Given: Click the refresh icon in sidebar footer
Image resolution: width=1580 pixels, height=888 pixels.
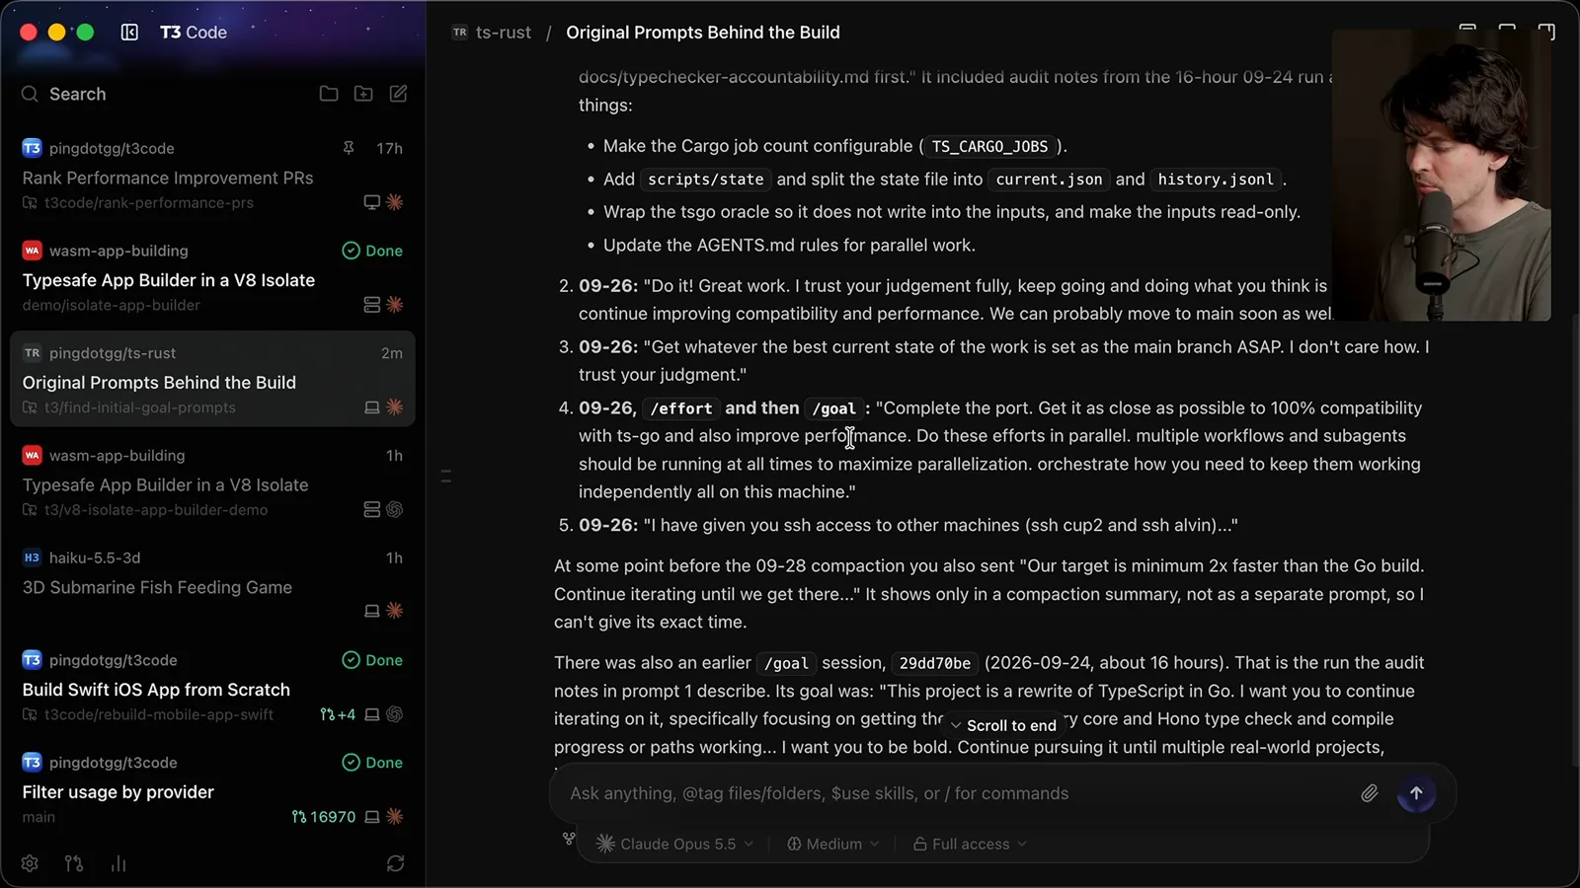Looking at the screenshot, I should (396, 863).
